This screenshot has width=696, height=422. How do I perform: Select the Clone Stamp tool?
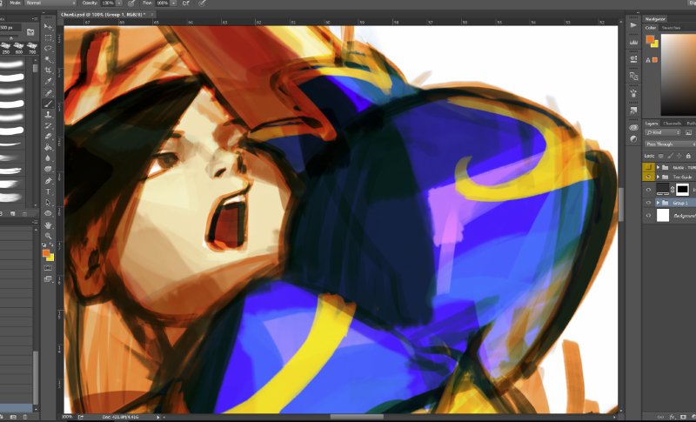click(x=48, y=115)
